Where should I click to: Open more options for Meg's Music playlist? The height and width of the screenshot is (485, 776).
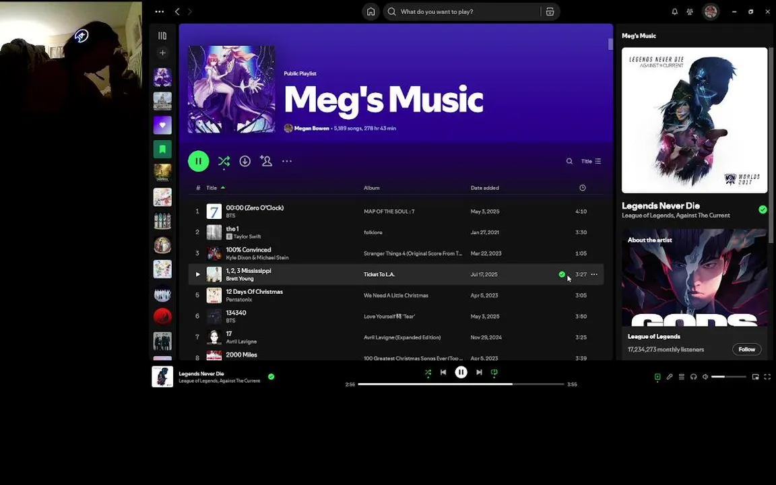287,161
